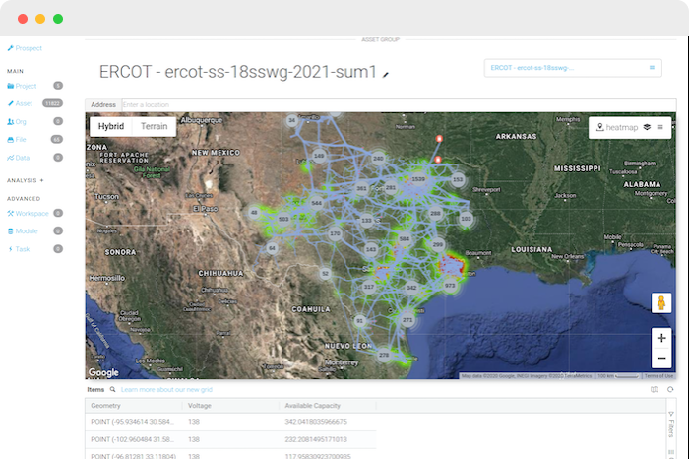The image size is (689, 459).
Task: Sort by the Voltage column header
Action: [230, 406]
